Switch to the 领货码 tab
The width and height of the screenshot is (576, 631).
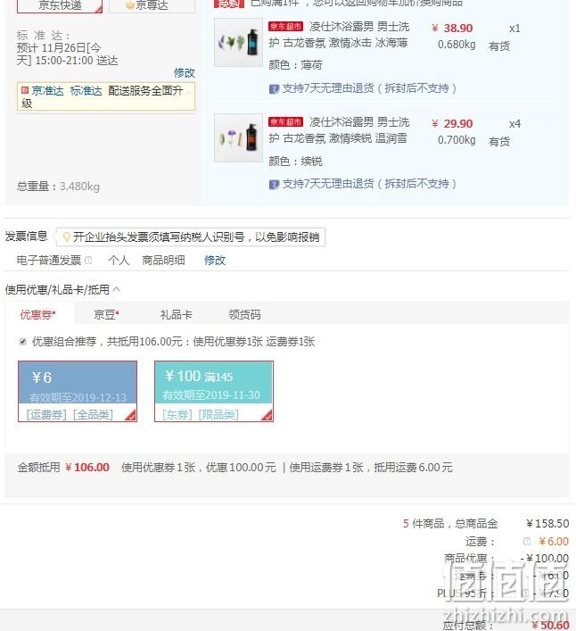[x=244, y=315]
